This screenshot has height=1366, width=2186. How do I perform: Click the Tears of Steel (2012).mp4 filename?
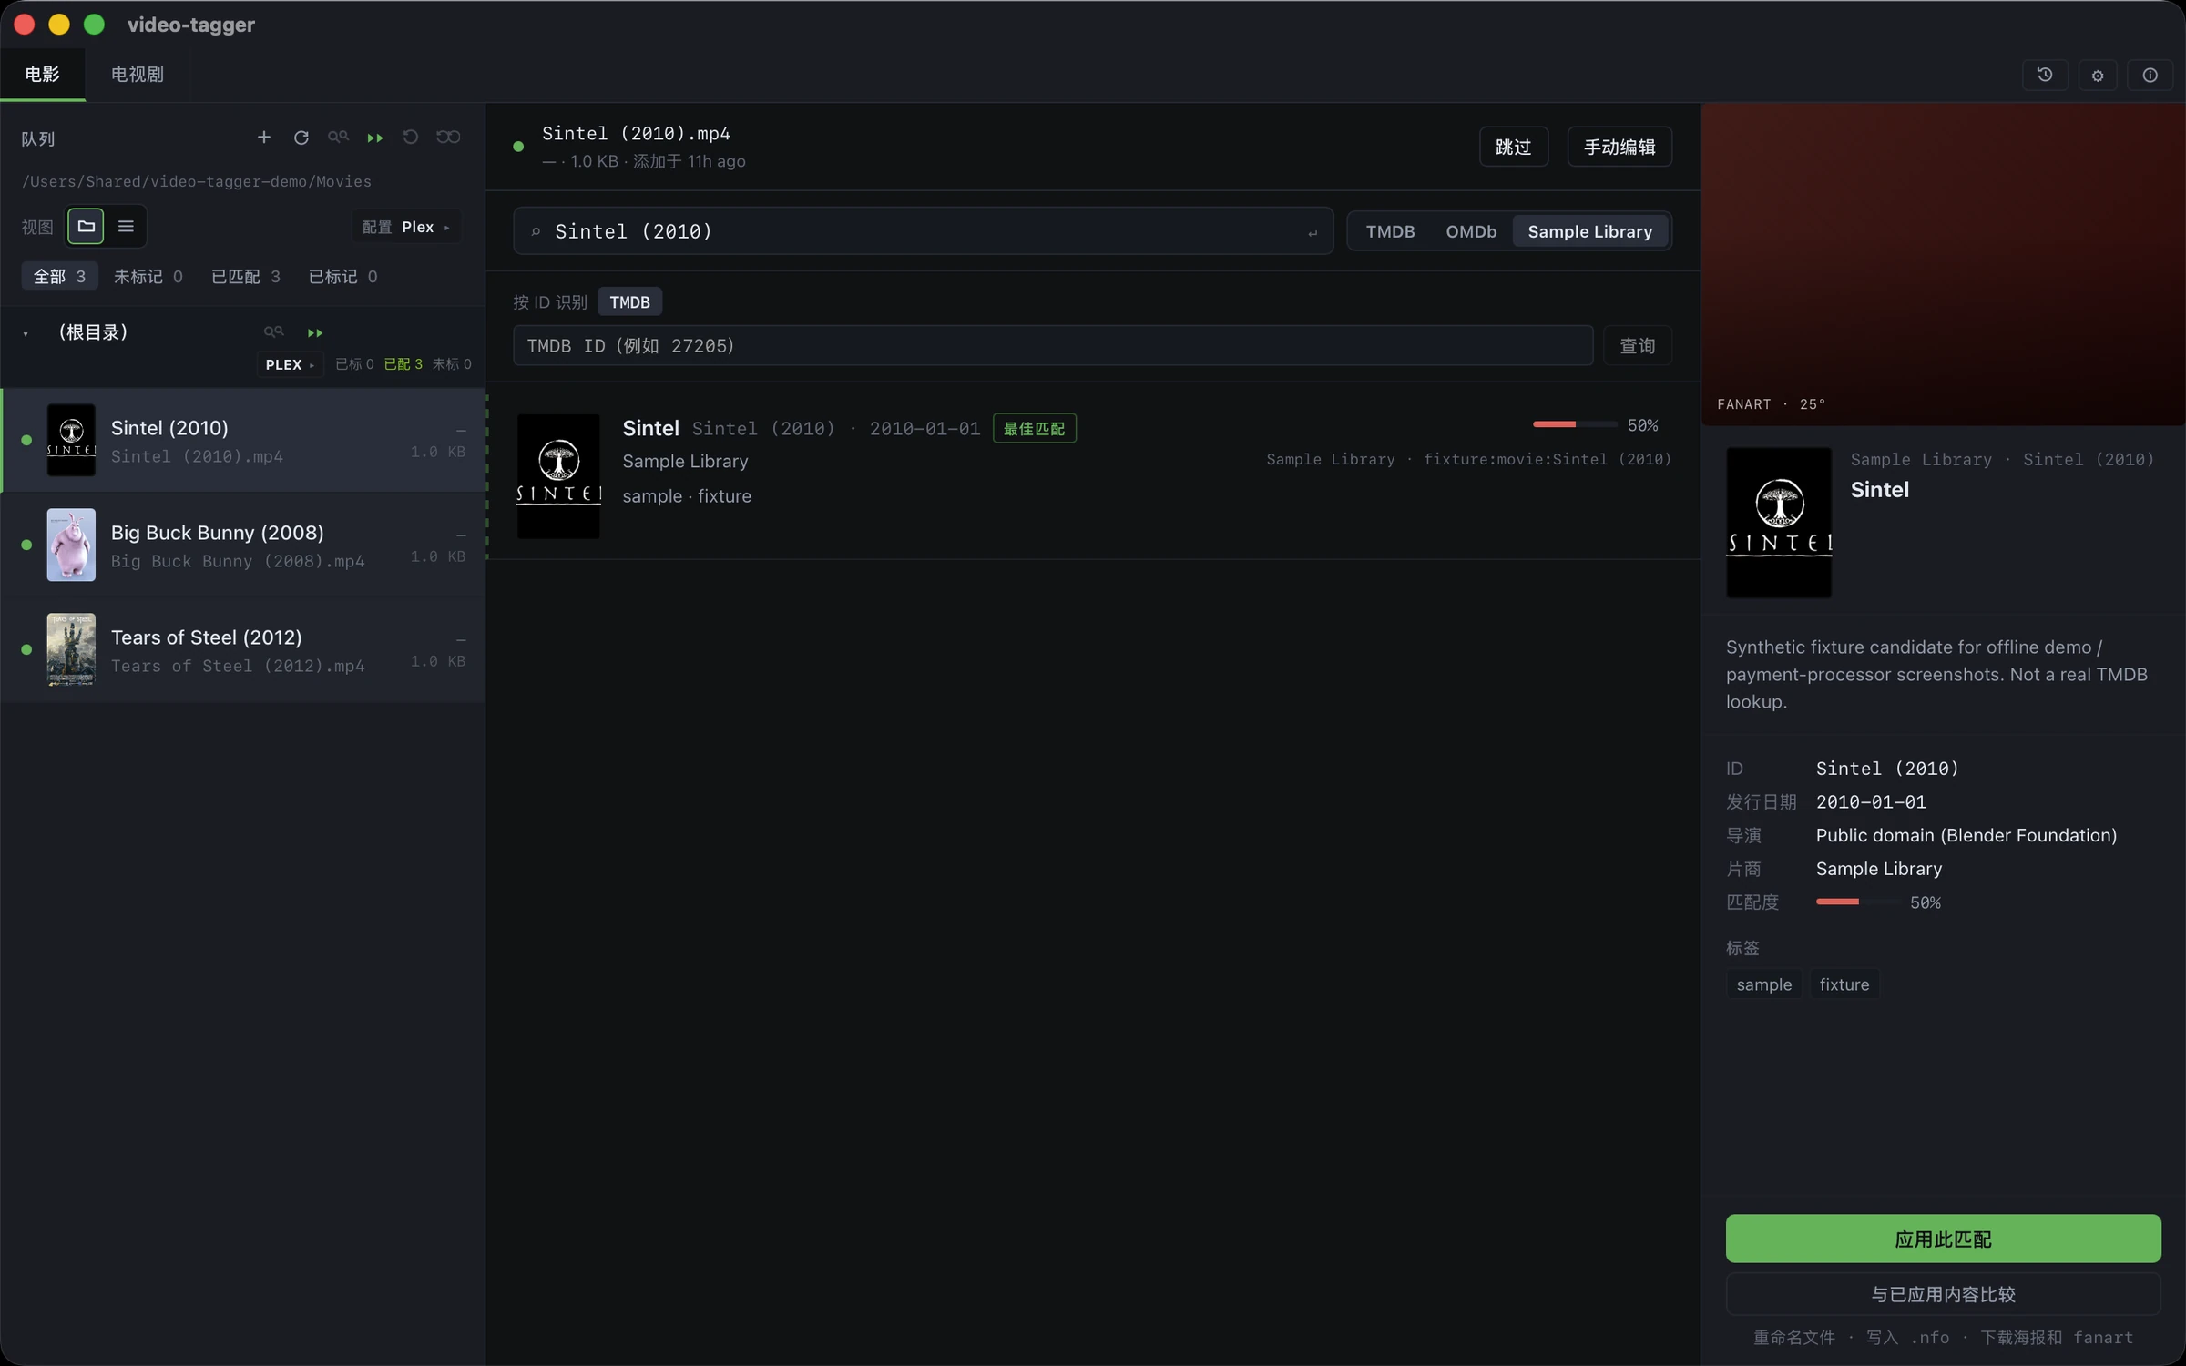click(238, 667)
